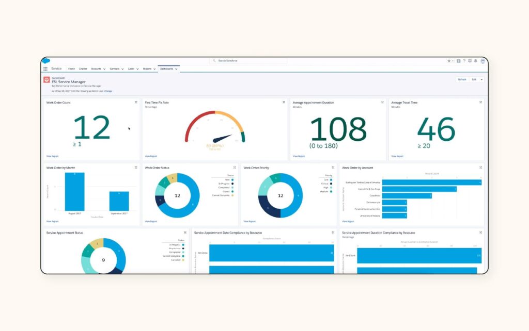Toggle Cancelled legend in Service Appointment Status
529x331 pixels.
174,260
